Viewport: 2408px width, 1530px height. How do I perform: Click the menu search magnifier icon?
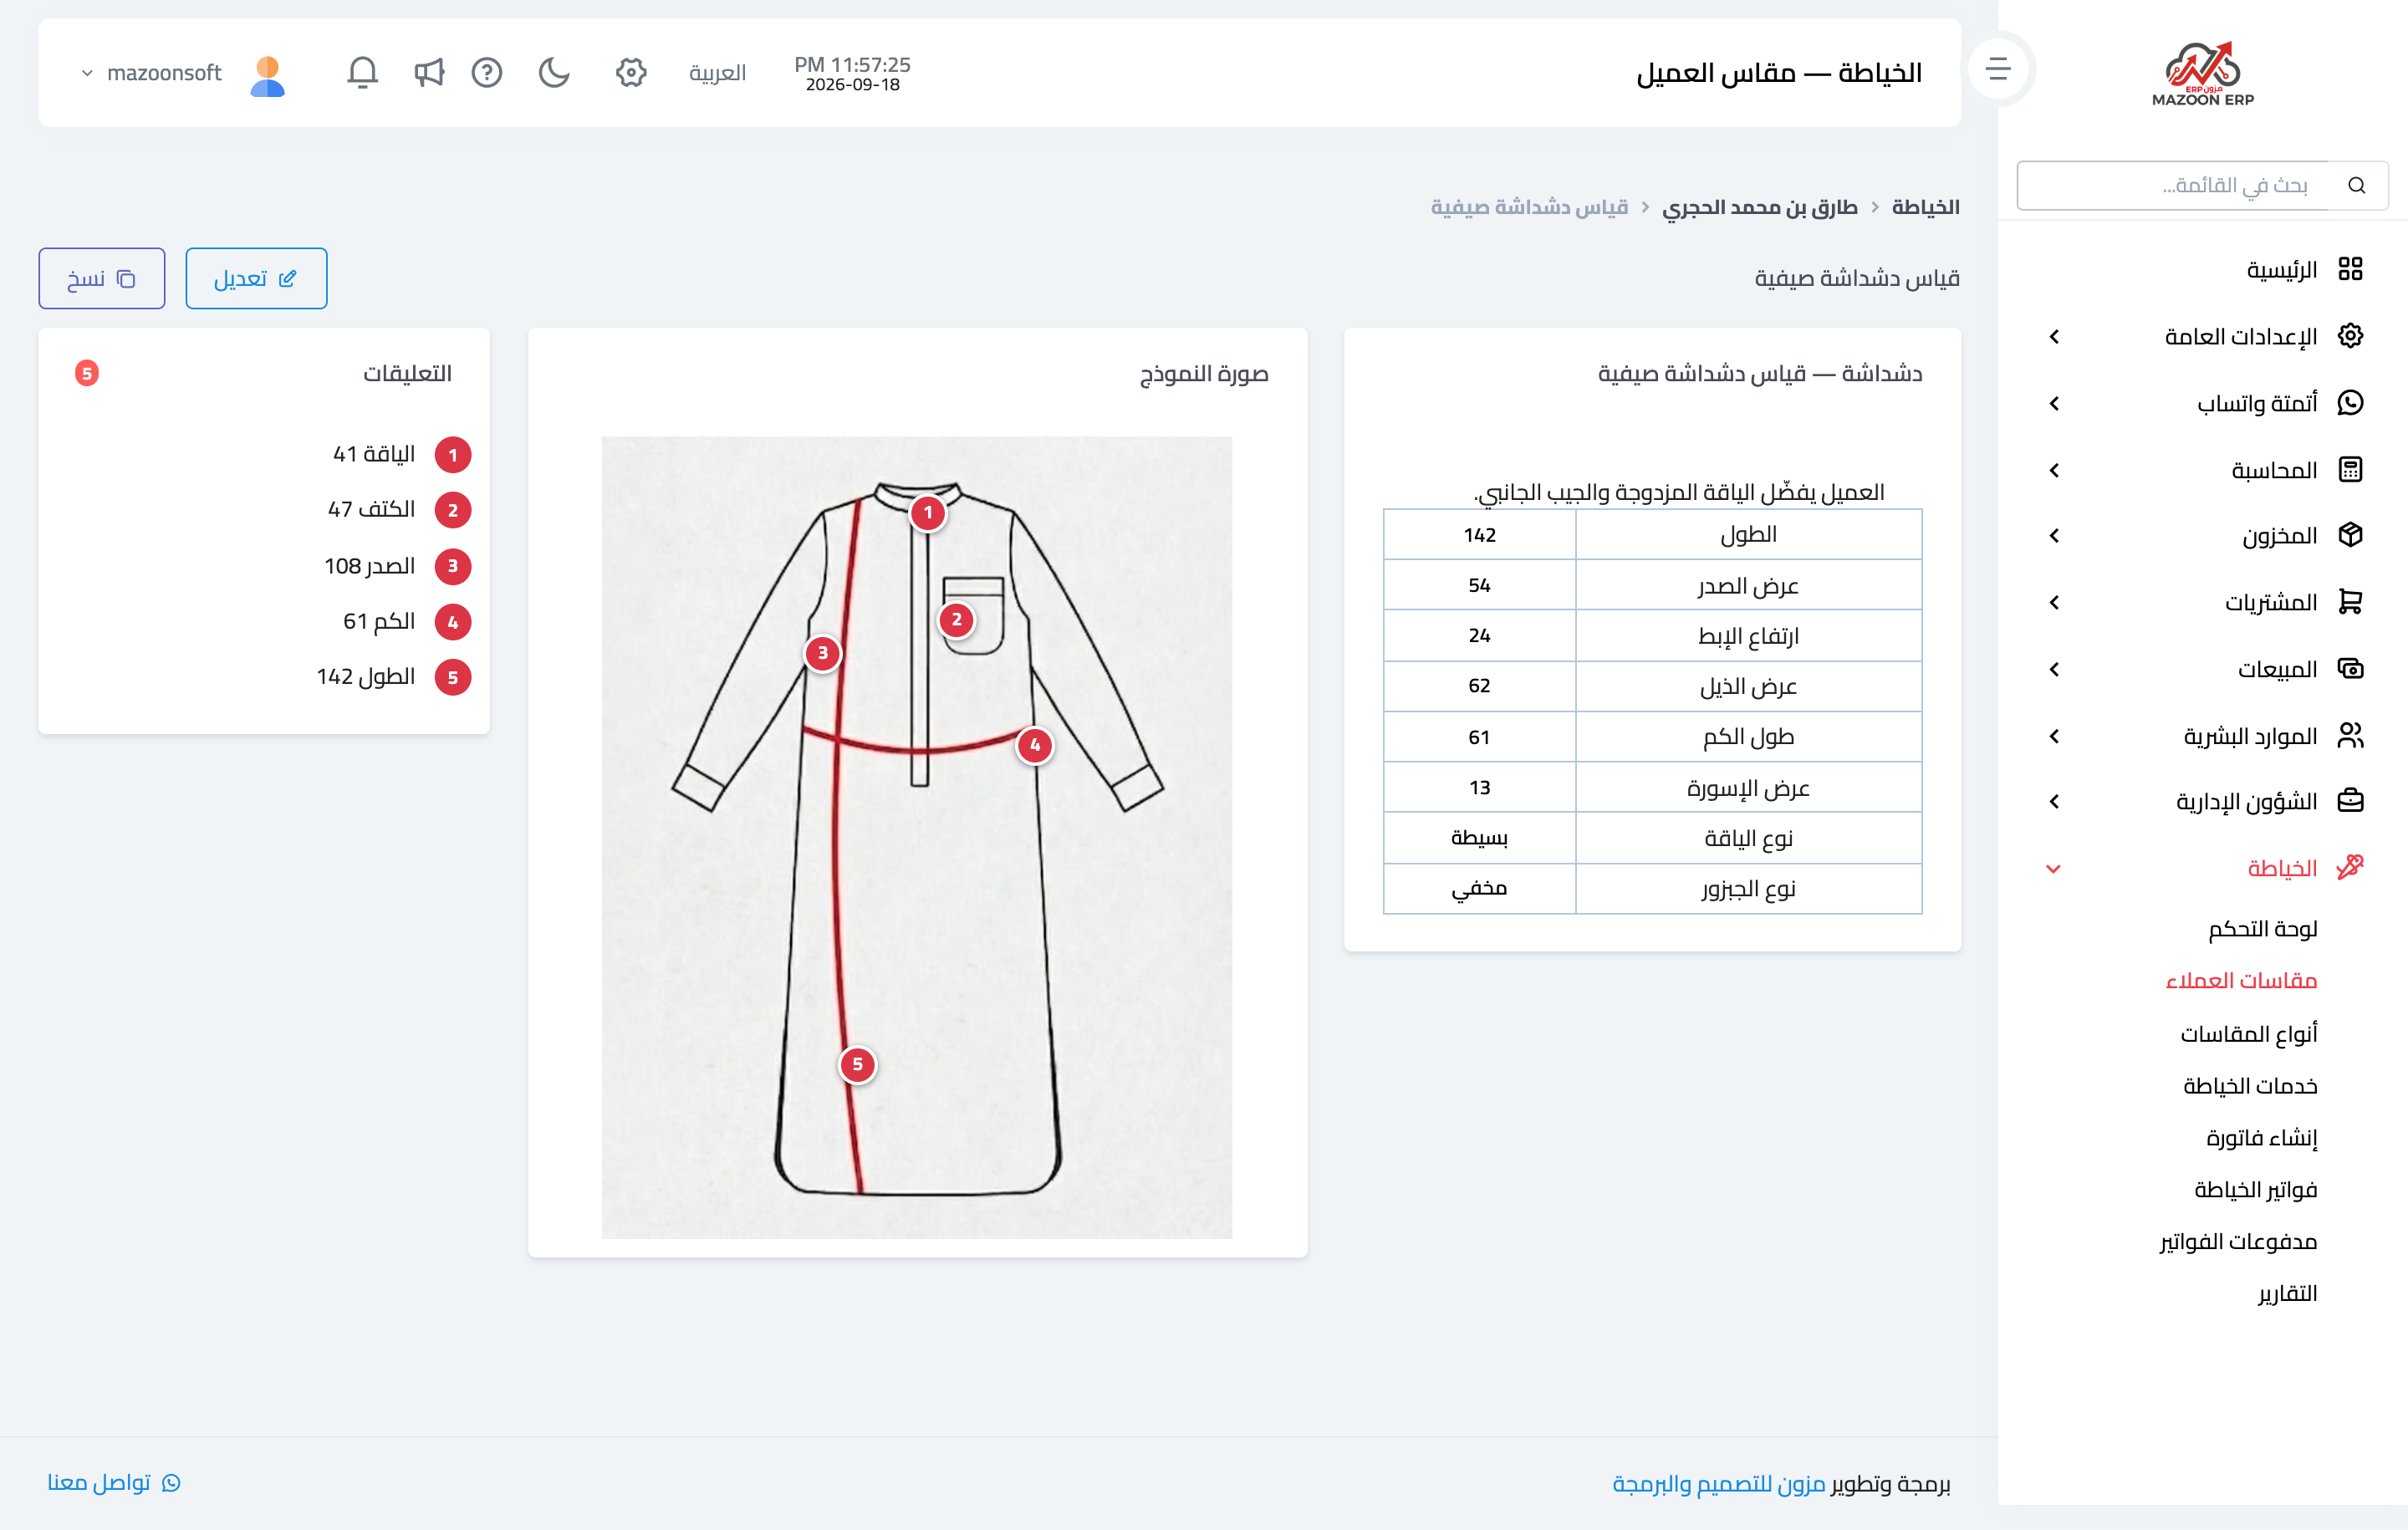(2357, 185)
